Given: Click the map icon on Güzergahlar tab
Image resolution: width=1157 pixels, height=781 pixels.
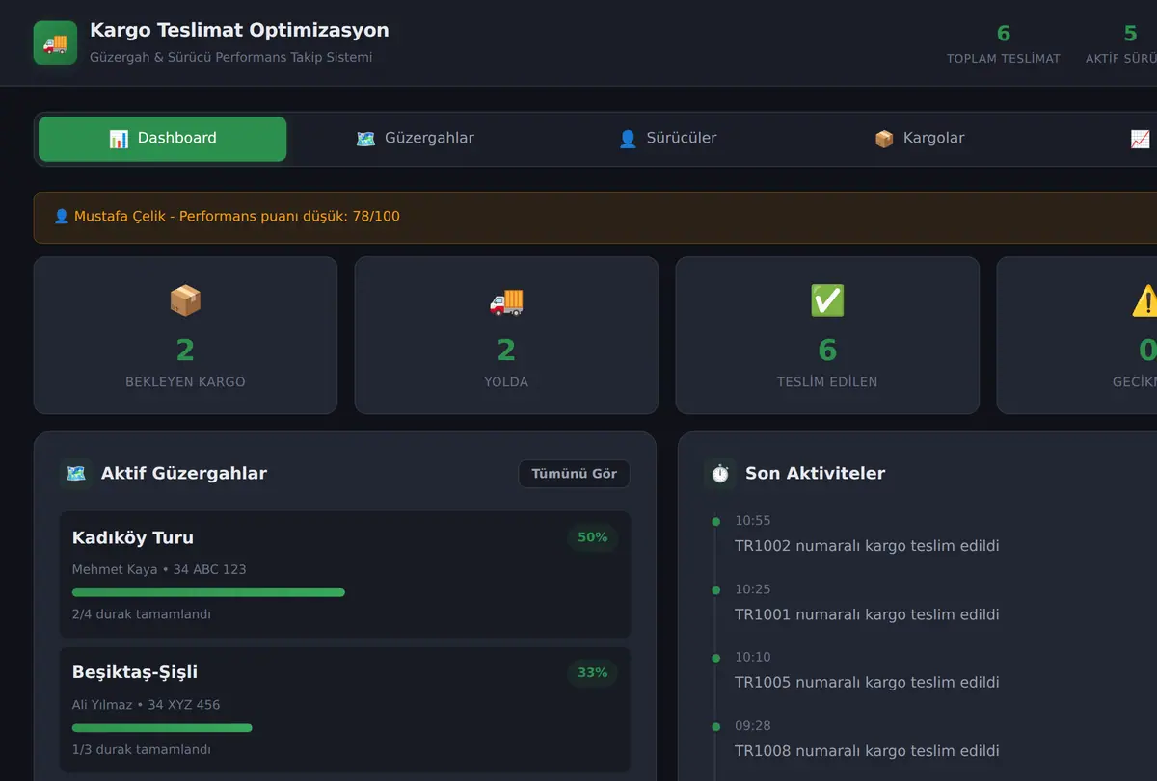Looking at the screenshot, I should (x=365, y=139).
